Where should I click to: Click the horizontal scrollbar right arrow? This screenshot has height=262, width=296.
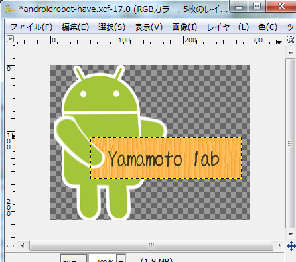[280, 245]
